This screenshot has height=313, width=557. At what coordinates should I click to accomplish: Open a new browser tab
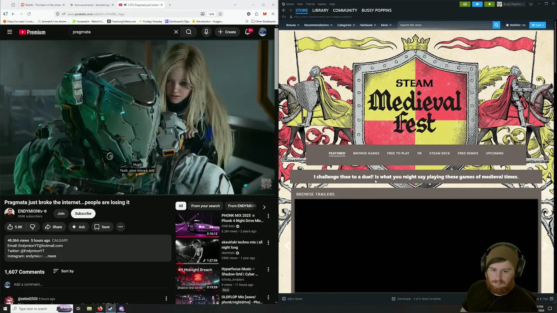pyautogui.click(x=170, y=5)
